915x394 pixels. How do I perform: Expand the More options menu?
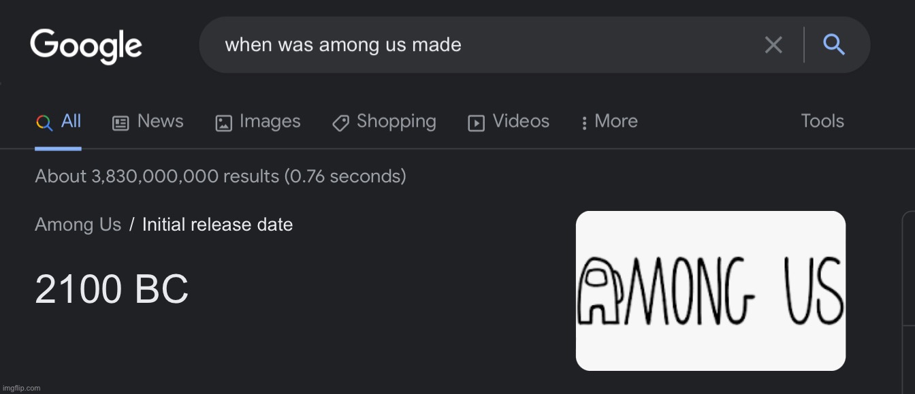(x=615, y=121)
